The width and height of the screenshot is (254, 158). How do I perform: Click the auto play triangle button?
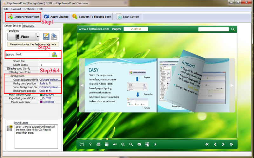tap(155, 144)
